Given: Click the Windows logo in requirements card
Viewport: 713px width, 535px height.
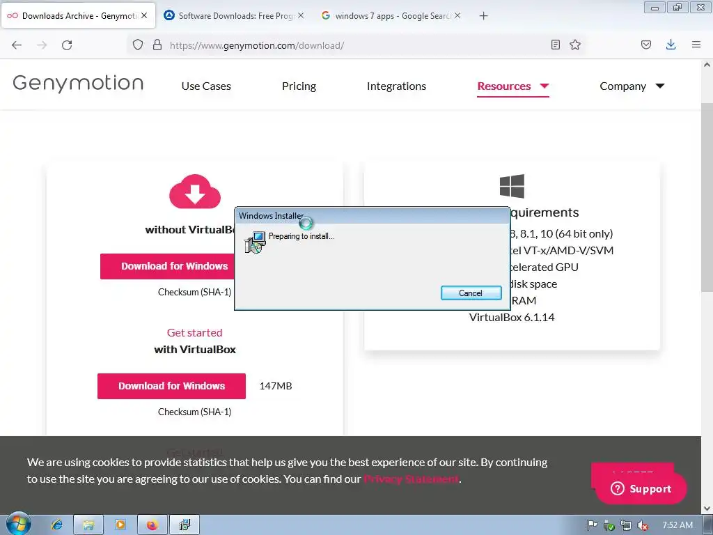Looking at the screenshot, I should pos(512,186).
